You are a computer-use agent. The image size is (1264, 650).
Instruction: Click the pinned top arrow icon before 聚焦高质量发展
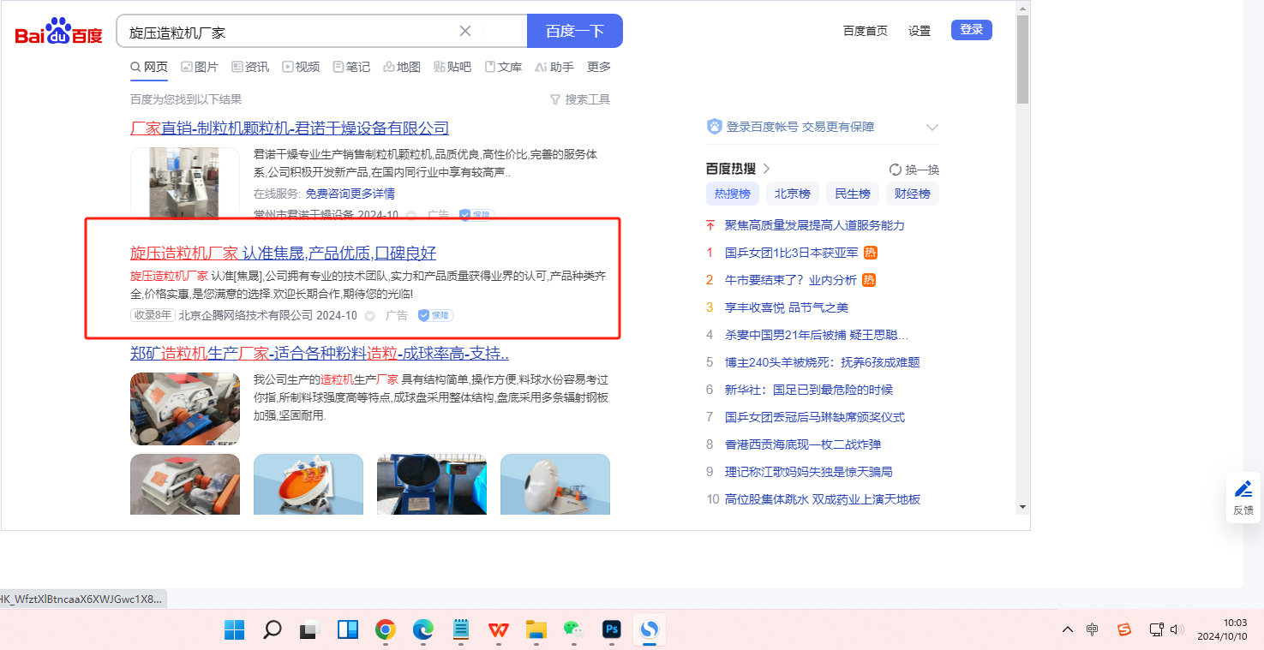pos(710,225)
